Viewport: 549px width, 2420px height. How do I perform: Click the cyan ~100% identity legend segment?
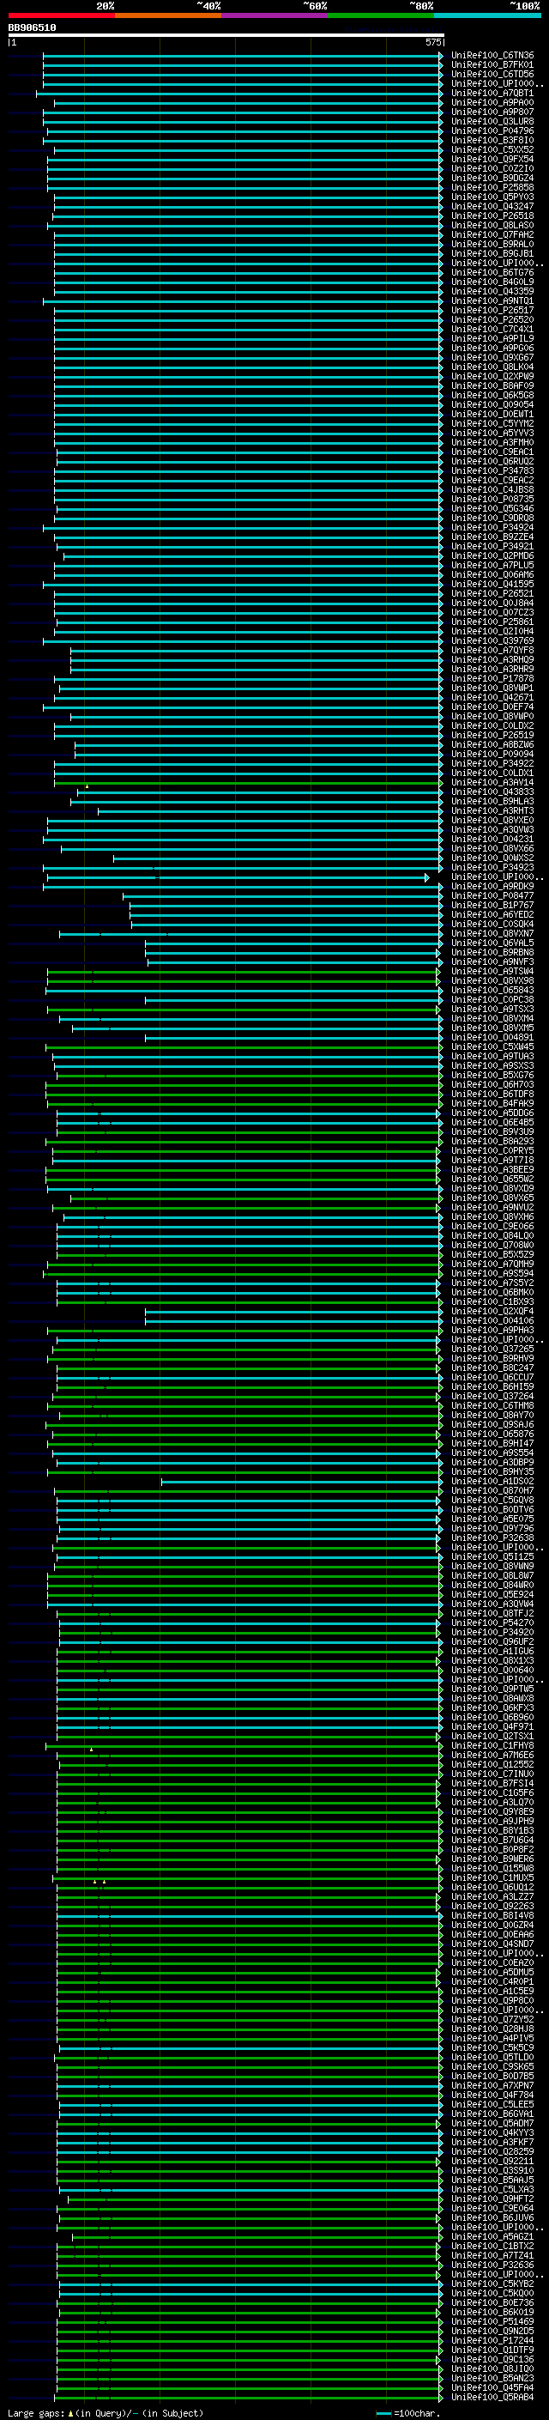[x=488, y=15]
